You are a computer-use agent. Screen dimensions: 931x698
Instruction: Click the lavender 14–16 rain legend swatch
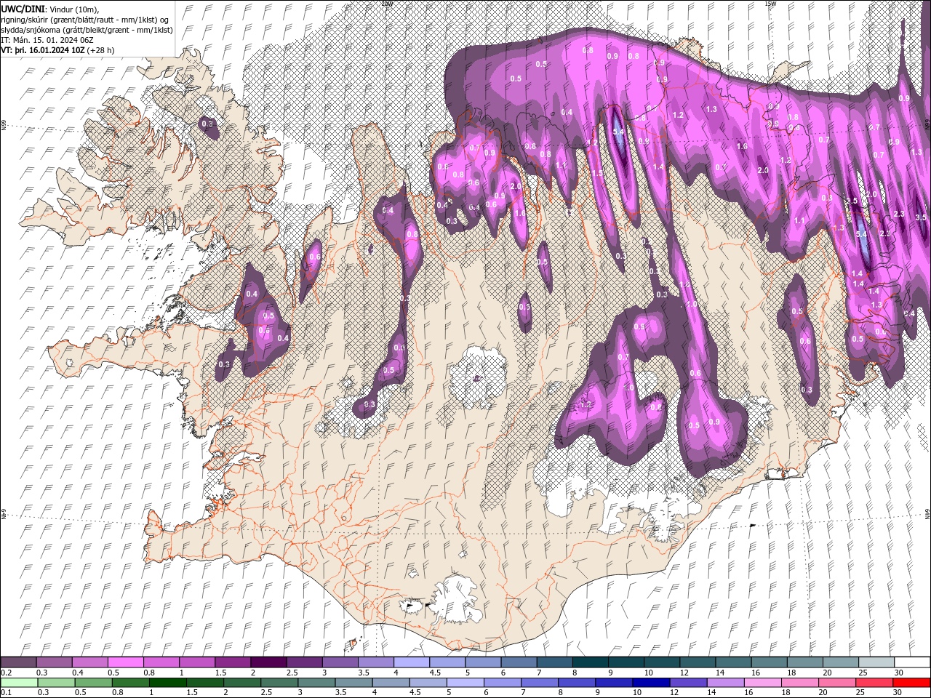[x=726, y=682]
